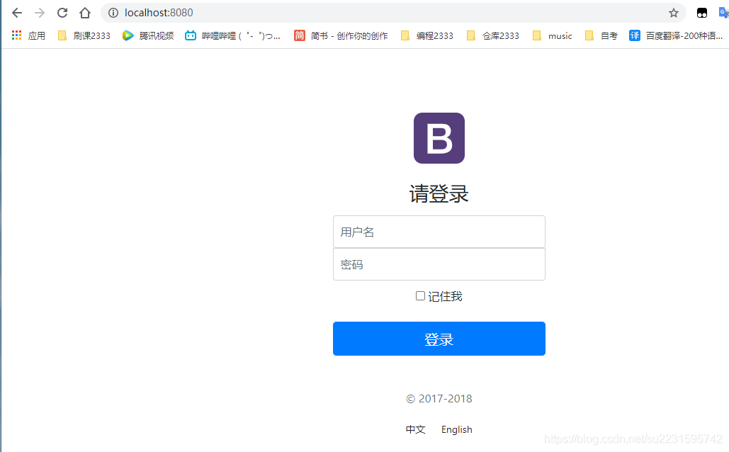Open the browser home page icon
Screen dimensions: 729x452
84,13
